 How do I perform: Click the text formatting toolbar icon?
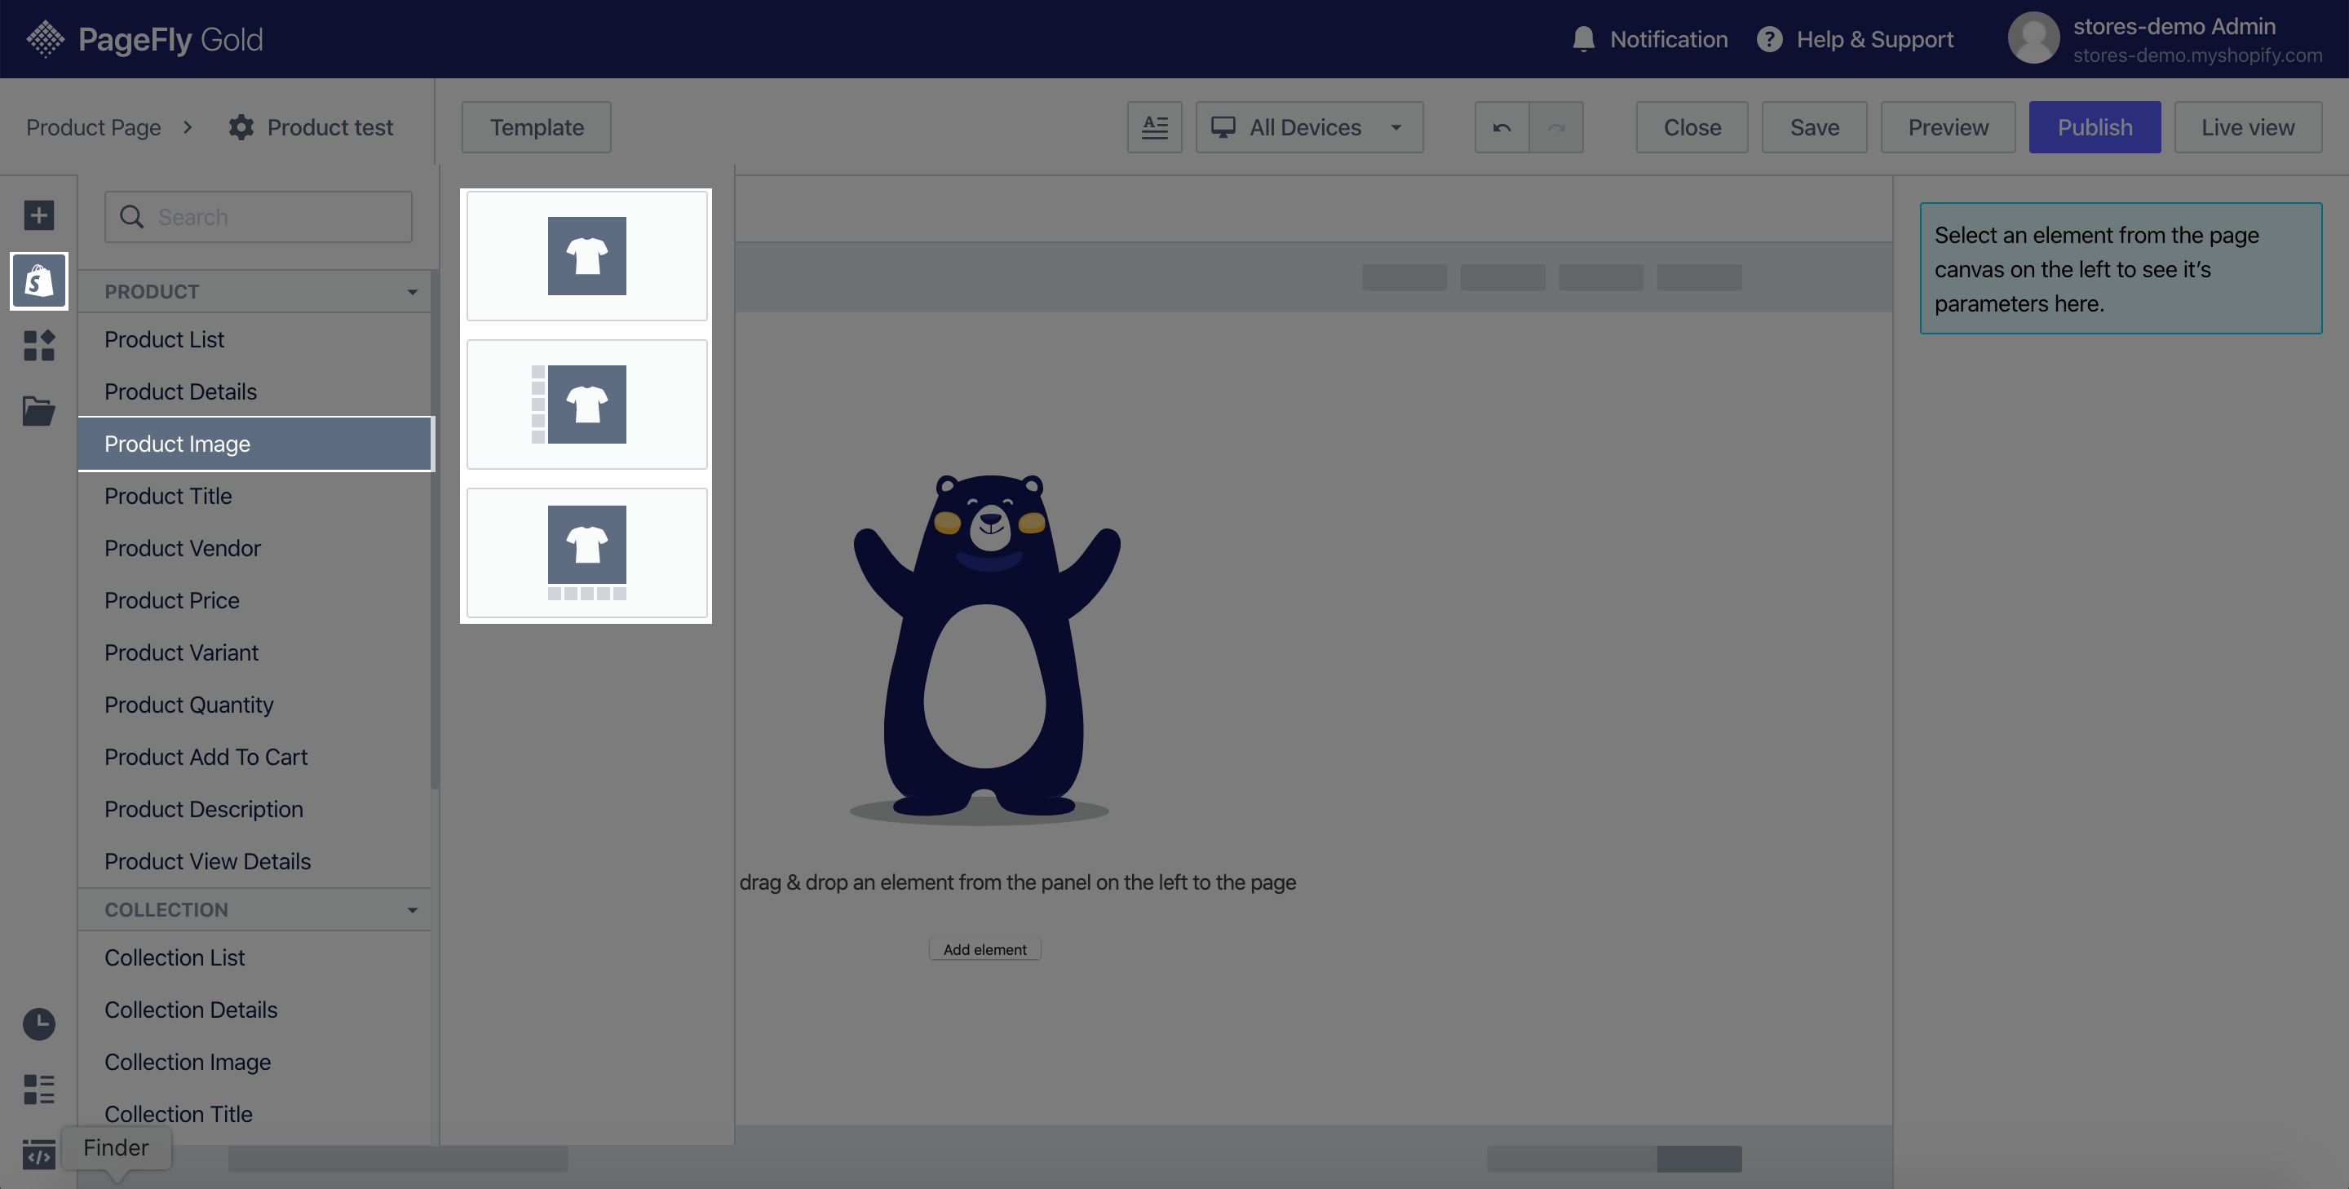[x=1154, y=126]
